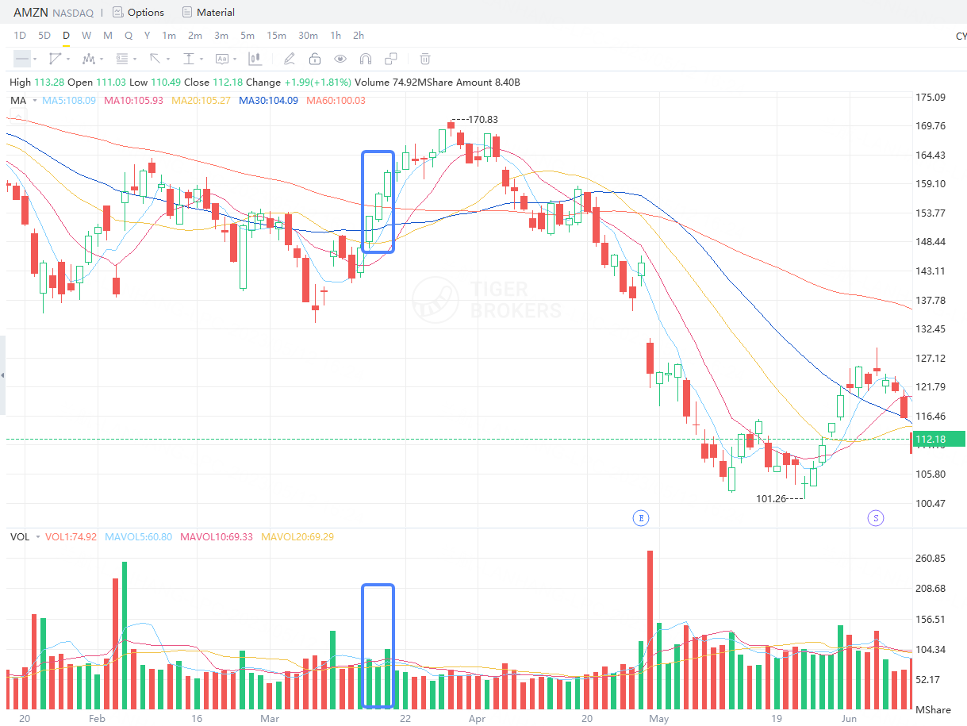The height and width of the screenshot is (726, 967).
Task: Toggle the lock drawings icon
Action: tap(315, 59)
